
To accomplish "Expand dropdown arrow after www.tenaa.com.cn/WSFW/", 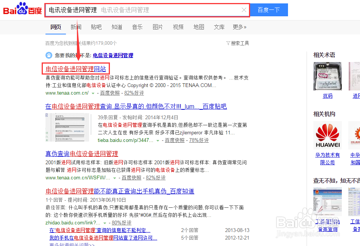I will [x=114, y=178].
